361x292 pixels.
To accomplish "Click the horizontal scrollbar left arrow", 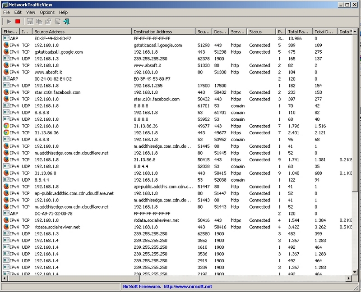I will click(x=5, y=278).
